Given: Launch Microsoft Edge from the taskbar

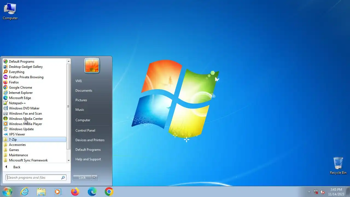Looking at the screenshot, I should coord(92,192).
